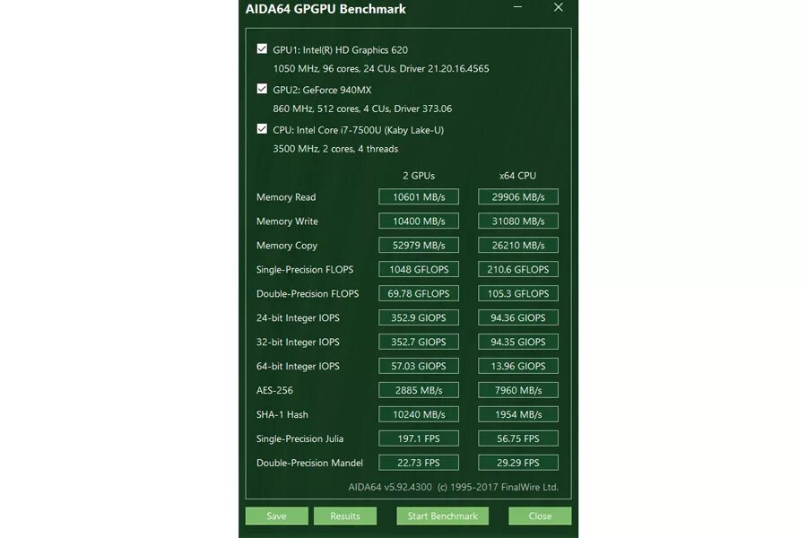
Task: Click the GPU SHA-1 Hash value 10240 MB/s
Action: [x=419, y=414]
